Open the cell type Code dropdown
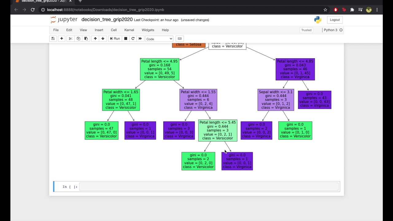The height and width of the screenshot is (221, 393). pos(159,39)
